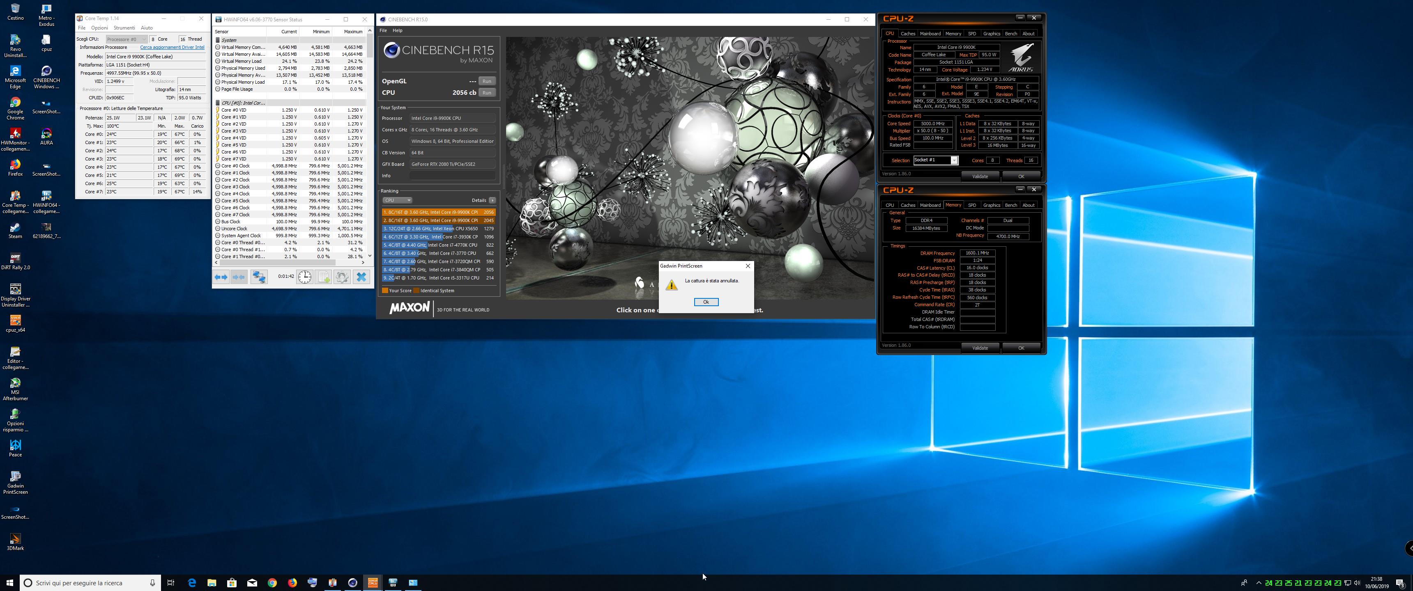
Task: Open Core Temp processor selection dropdown
Action: 126,39
